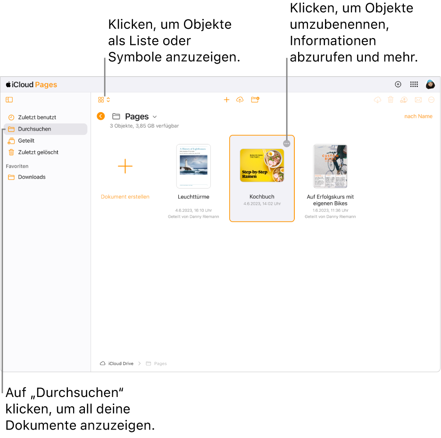Click the collaborate people icon in the toolbar
Viewport: 441px width, 438px height.
pos(404,99)
